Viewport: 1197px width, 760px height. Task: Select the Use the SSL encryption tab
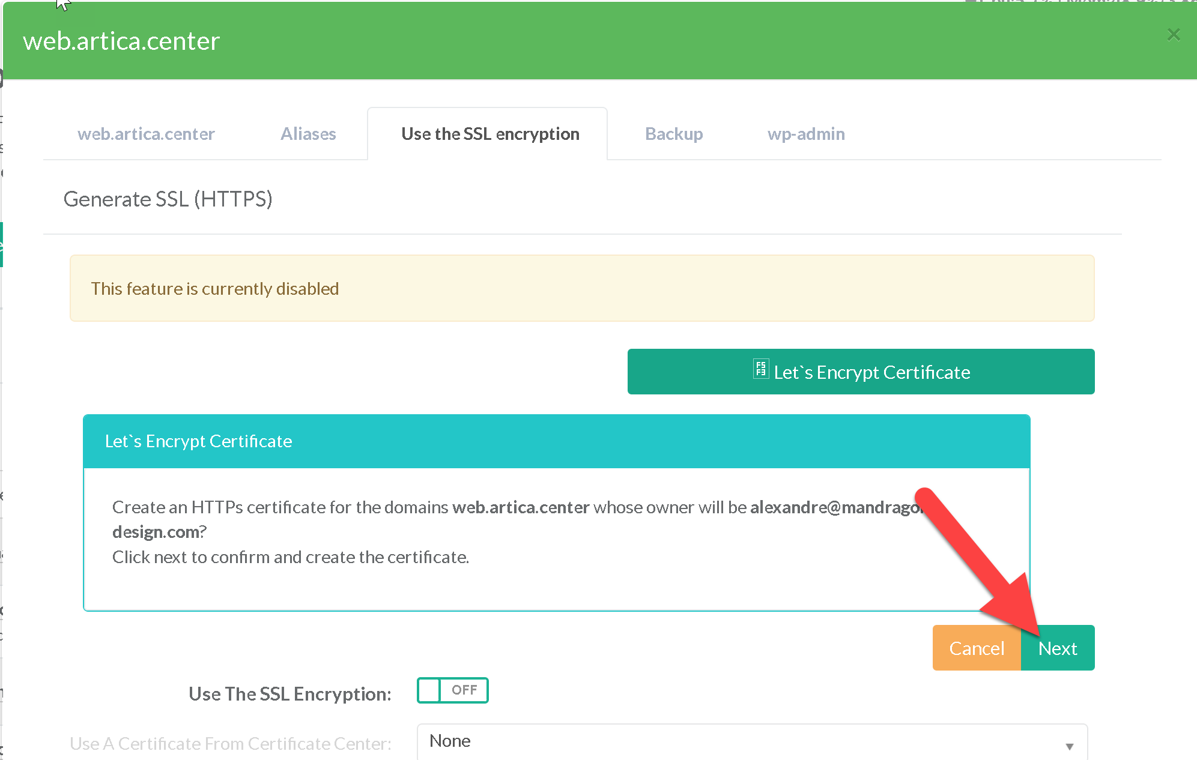[x=490, y=134]
